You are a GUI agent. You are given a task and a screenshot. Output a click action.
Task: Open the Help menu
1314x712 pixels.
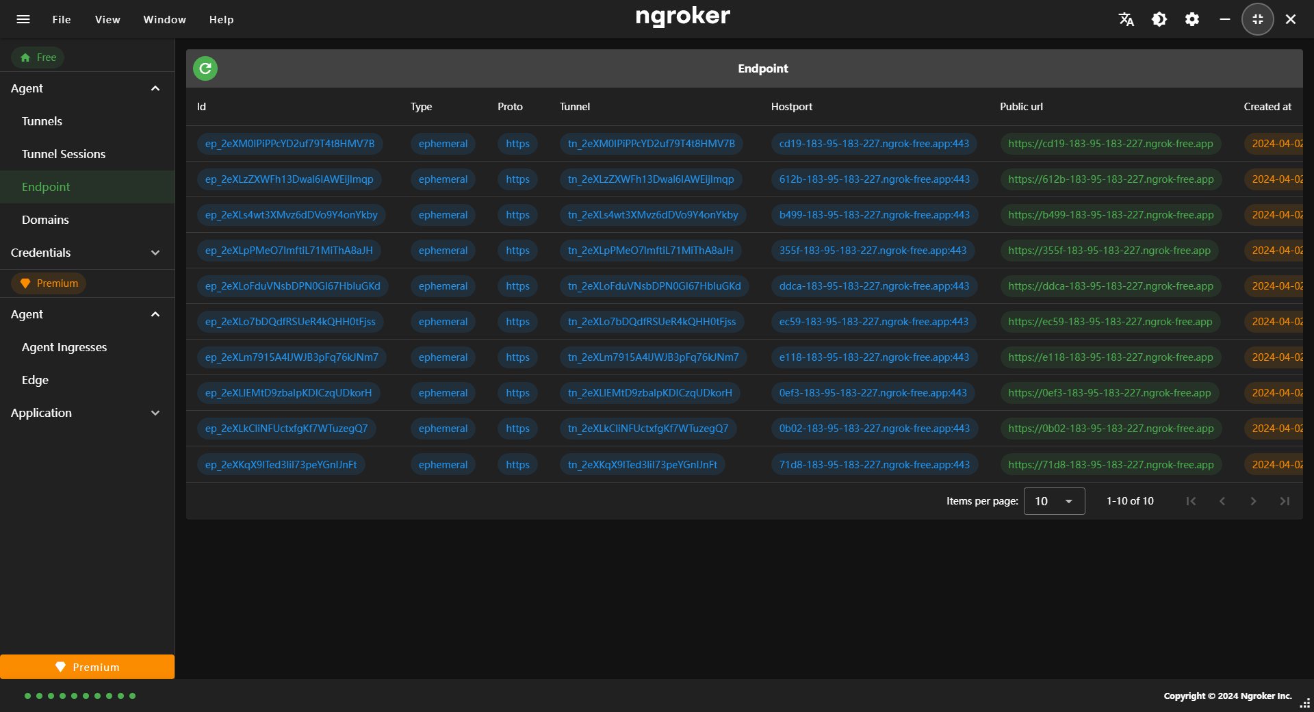[x=221, y=19]
